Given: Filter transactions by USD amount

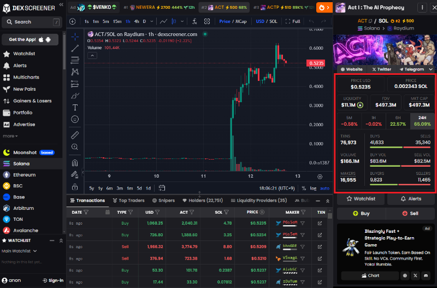Looking at the screenshot, I should pos(157,213).
